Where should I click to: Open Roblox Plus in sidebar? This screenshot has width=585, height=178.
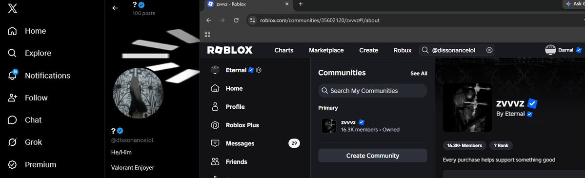(x=235, y=125)
